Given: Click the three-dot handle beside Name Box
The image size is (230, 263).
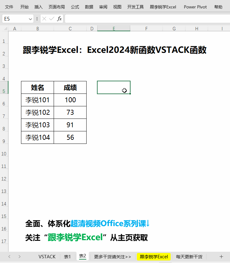Looking at the screenshot, I should click(37, 19).
